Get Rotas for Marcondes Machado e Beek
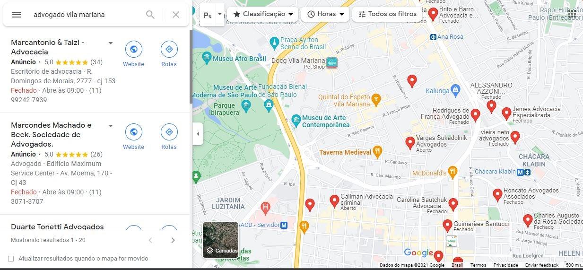This screenshot has height=270, width=583. click(x=169, y=137)
